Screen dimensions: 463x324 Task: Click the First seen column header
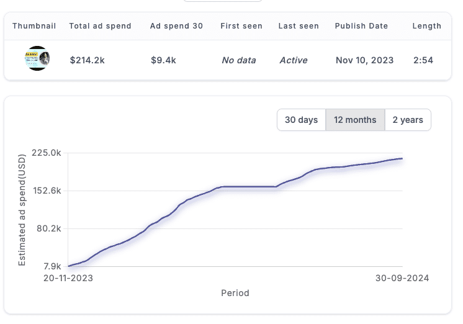point(241,26)
